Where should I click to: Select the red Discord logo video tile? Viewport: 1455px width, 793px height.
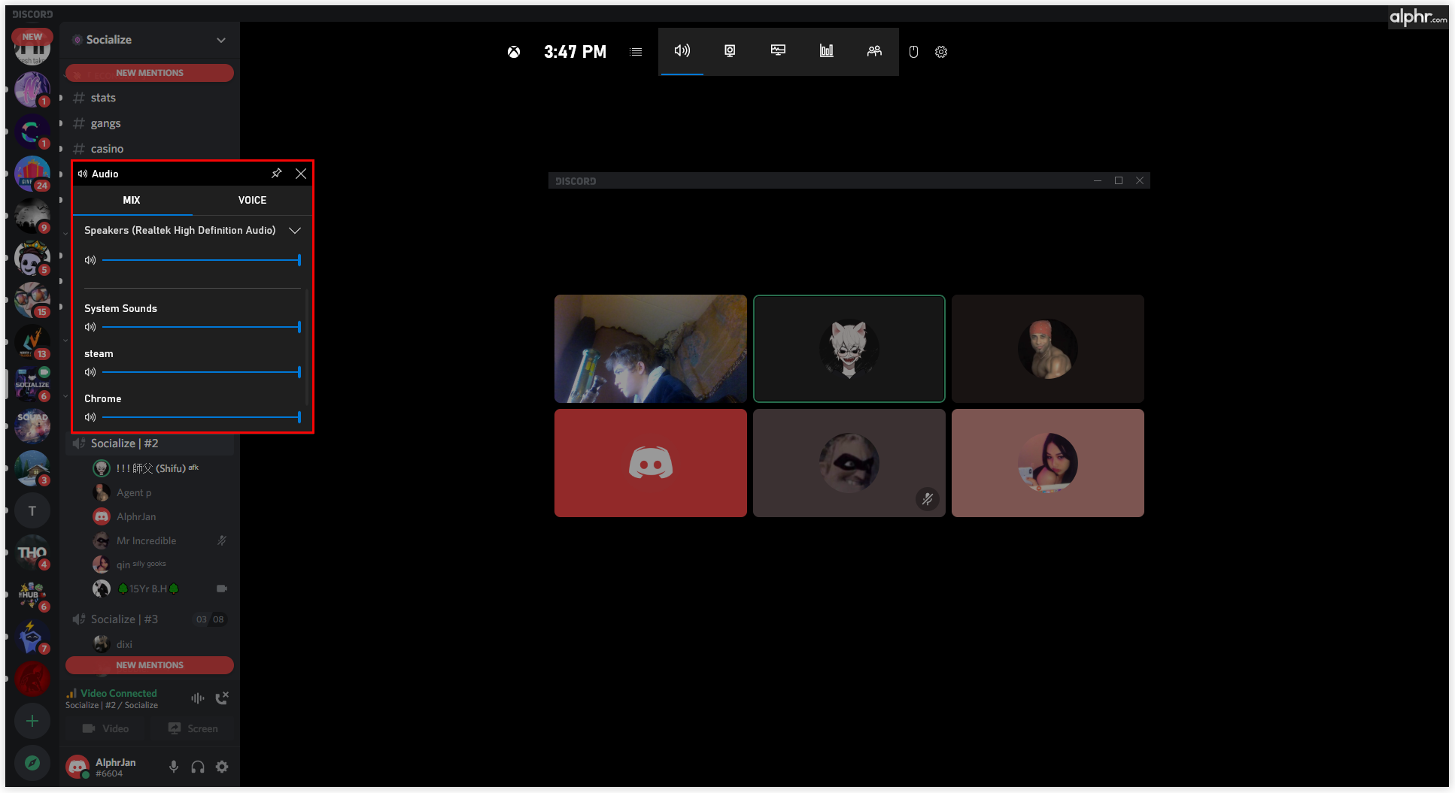click(x=651, y=463)
